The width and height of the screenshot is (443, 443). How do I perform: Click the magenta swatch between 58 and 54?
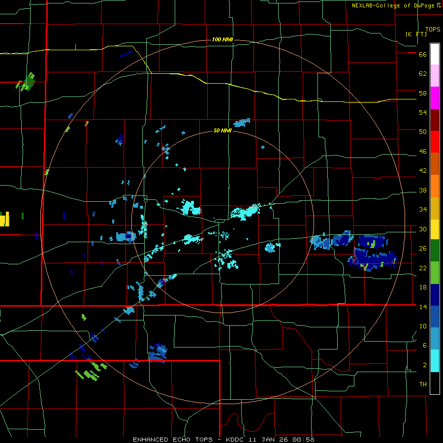[435, 98]
